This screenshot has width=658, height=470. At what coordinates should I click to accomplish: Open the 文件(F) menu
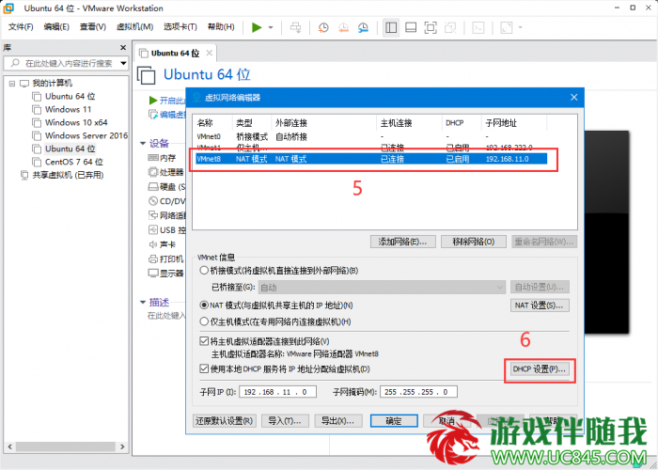(x=21, y=27)
